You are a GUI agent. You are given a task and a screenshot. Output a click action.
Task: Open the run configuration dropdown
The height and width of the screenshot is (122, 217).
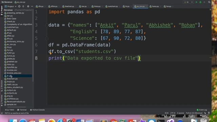[188, 2]
